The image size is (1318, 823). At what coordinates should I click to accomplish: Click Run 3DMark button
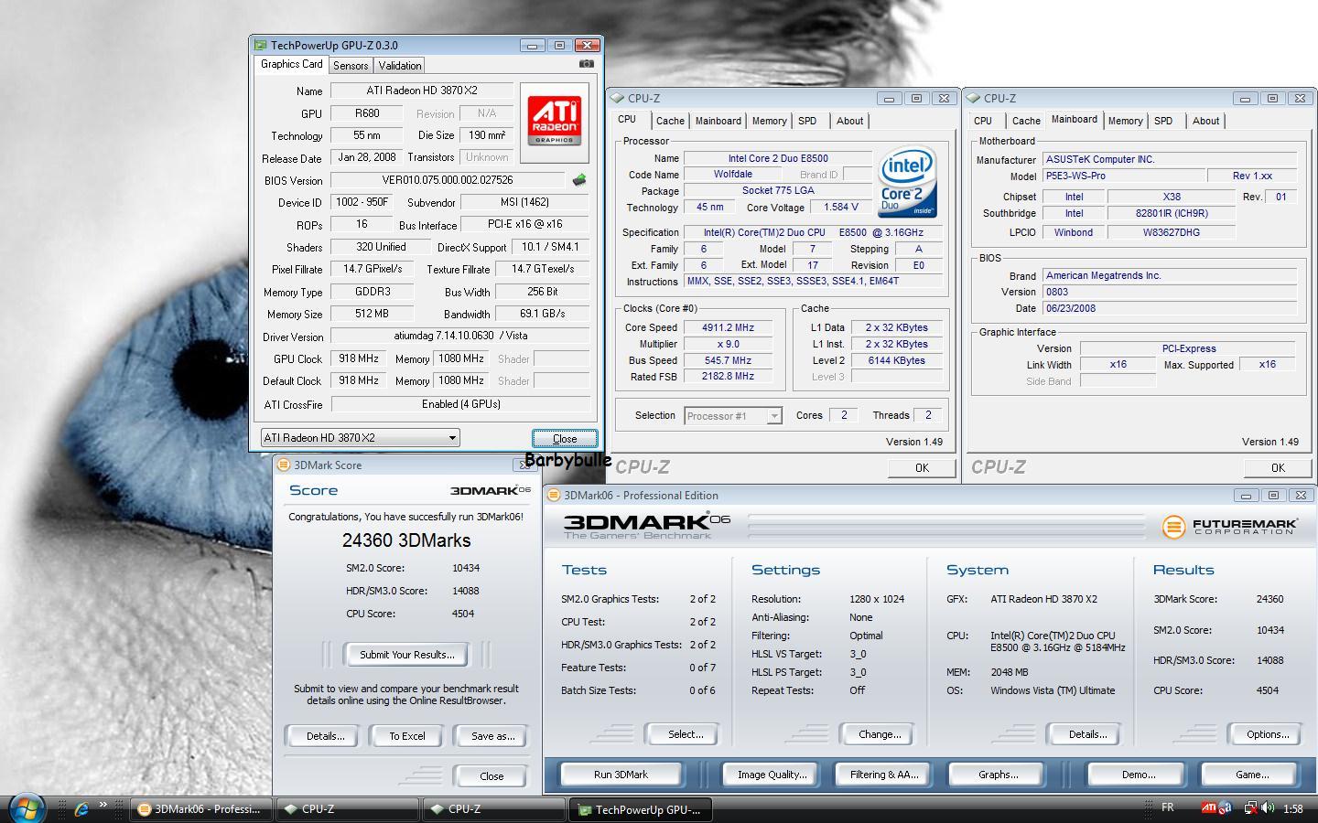pos(621,775)
